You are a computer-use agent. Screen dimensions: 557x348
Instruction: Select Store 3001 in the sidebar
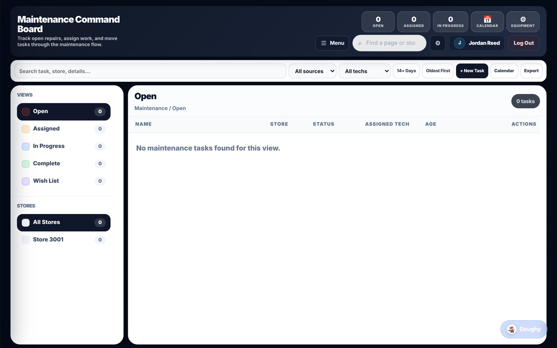tap(64, 240)
